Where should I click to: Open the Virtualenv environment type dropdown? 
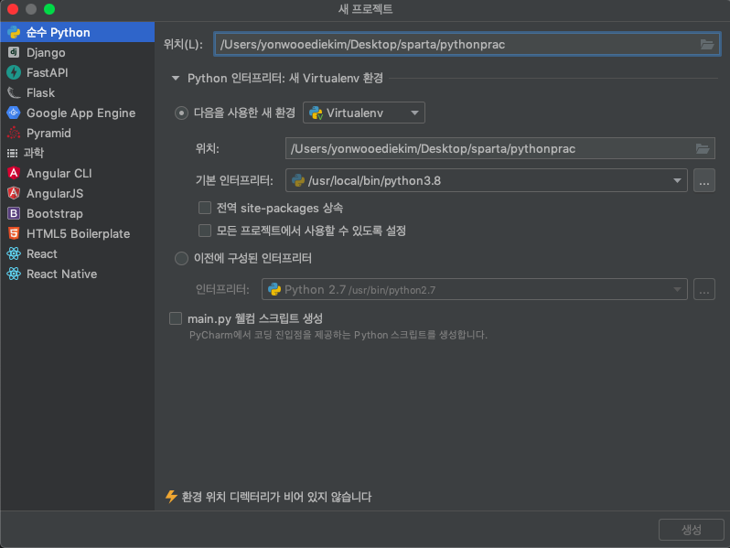pos(363,113)
